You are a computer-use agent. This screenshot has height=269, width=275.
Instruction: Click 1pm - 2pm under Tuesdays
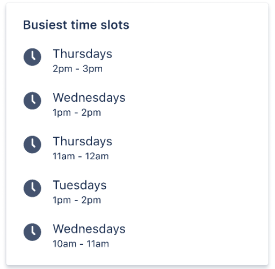click(77, 200)
